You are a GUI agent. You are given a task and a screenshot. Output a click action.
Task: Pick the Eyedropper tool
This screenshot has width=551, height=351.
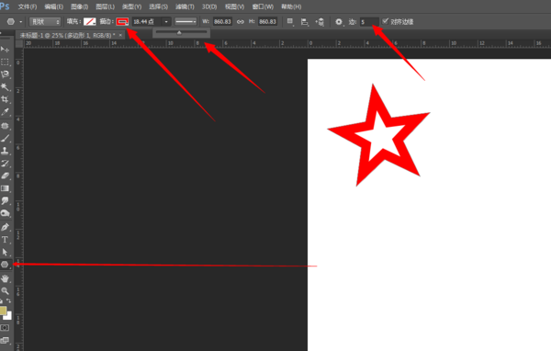pos(5,112)
